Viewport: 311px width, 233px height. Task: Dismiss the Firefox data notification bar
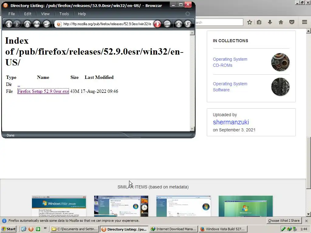(306, 221)
